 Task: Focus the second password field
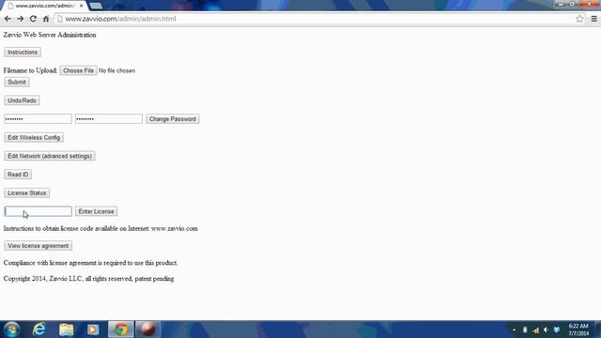[109, 119]
